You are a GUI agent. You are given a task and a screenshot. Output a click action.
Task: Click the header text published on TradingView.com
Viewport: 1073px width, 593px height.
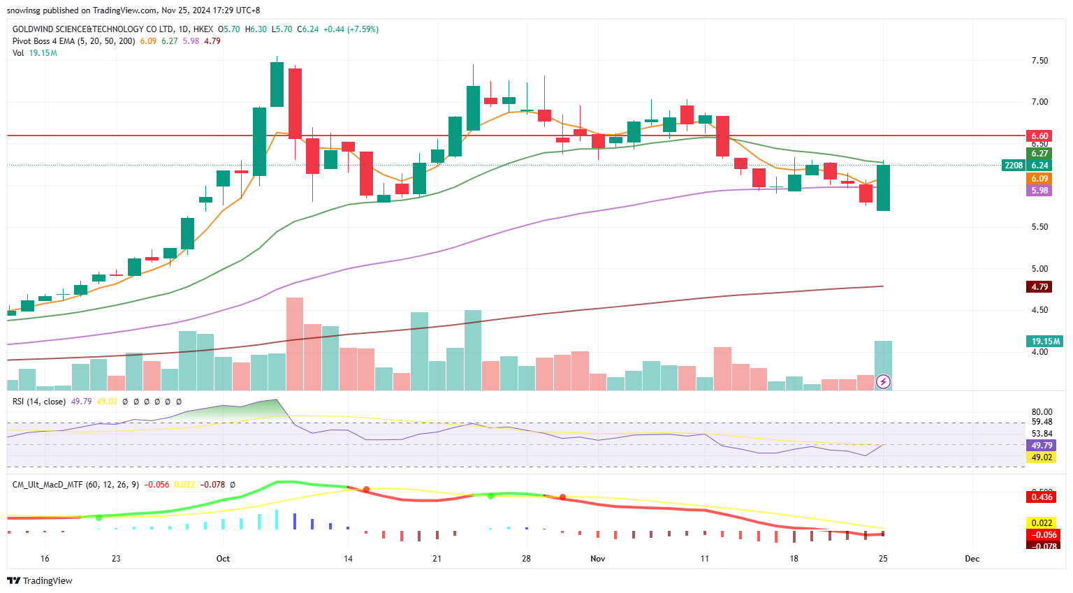tap(99, 10)
